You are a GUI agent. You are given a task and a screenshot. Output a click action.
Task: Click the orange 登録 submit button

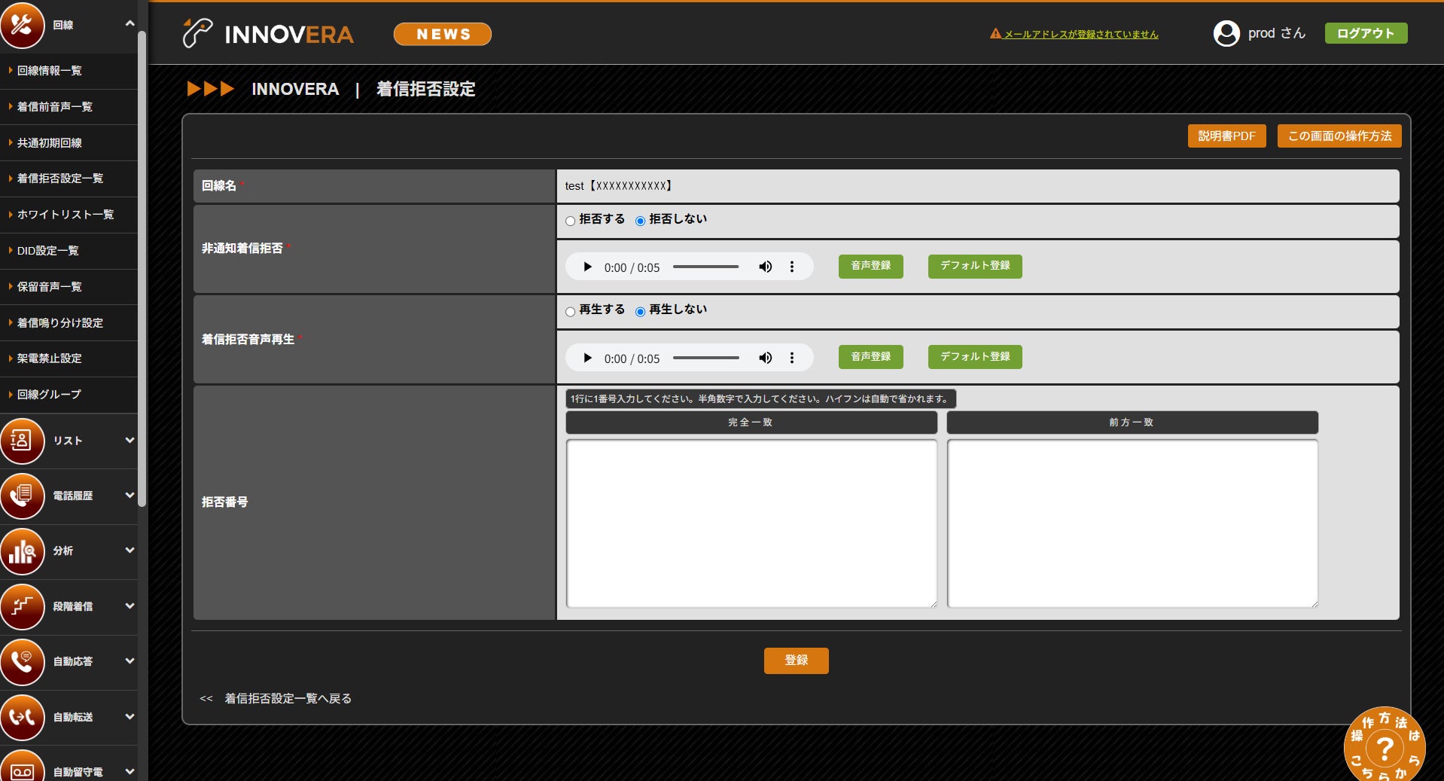pos(796,660)
